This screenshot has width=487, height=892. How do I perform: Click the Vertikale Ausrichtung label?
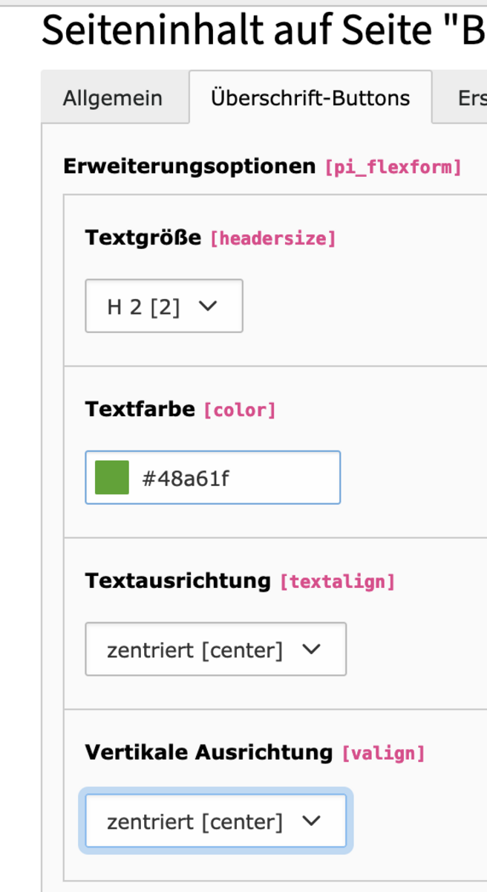(x=209, y=752)
